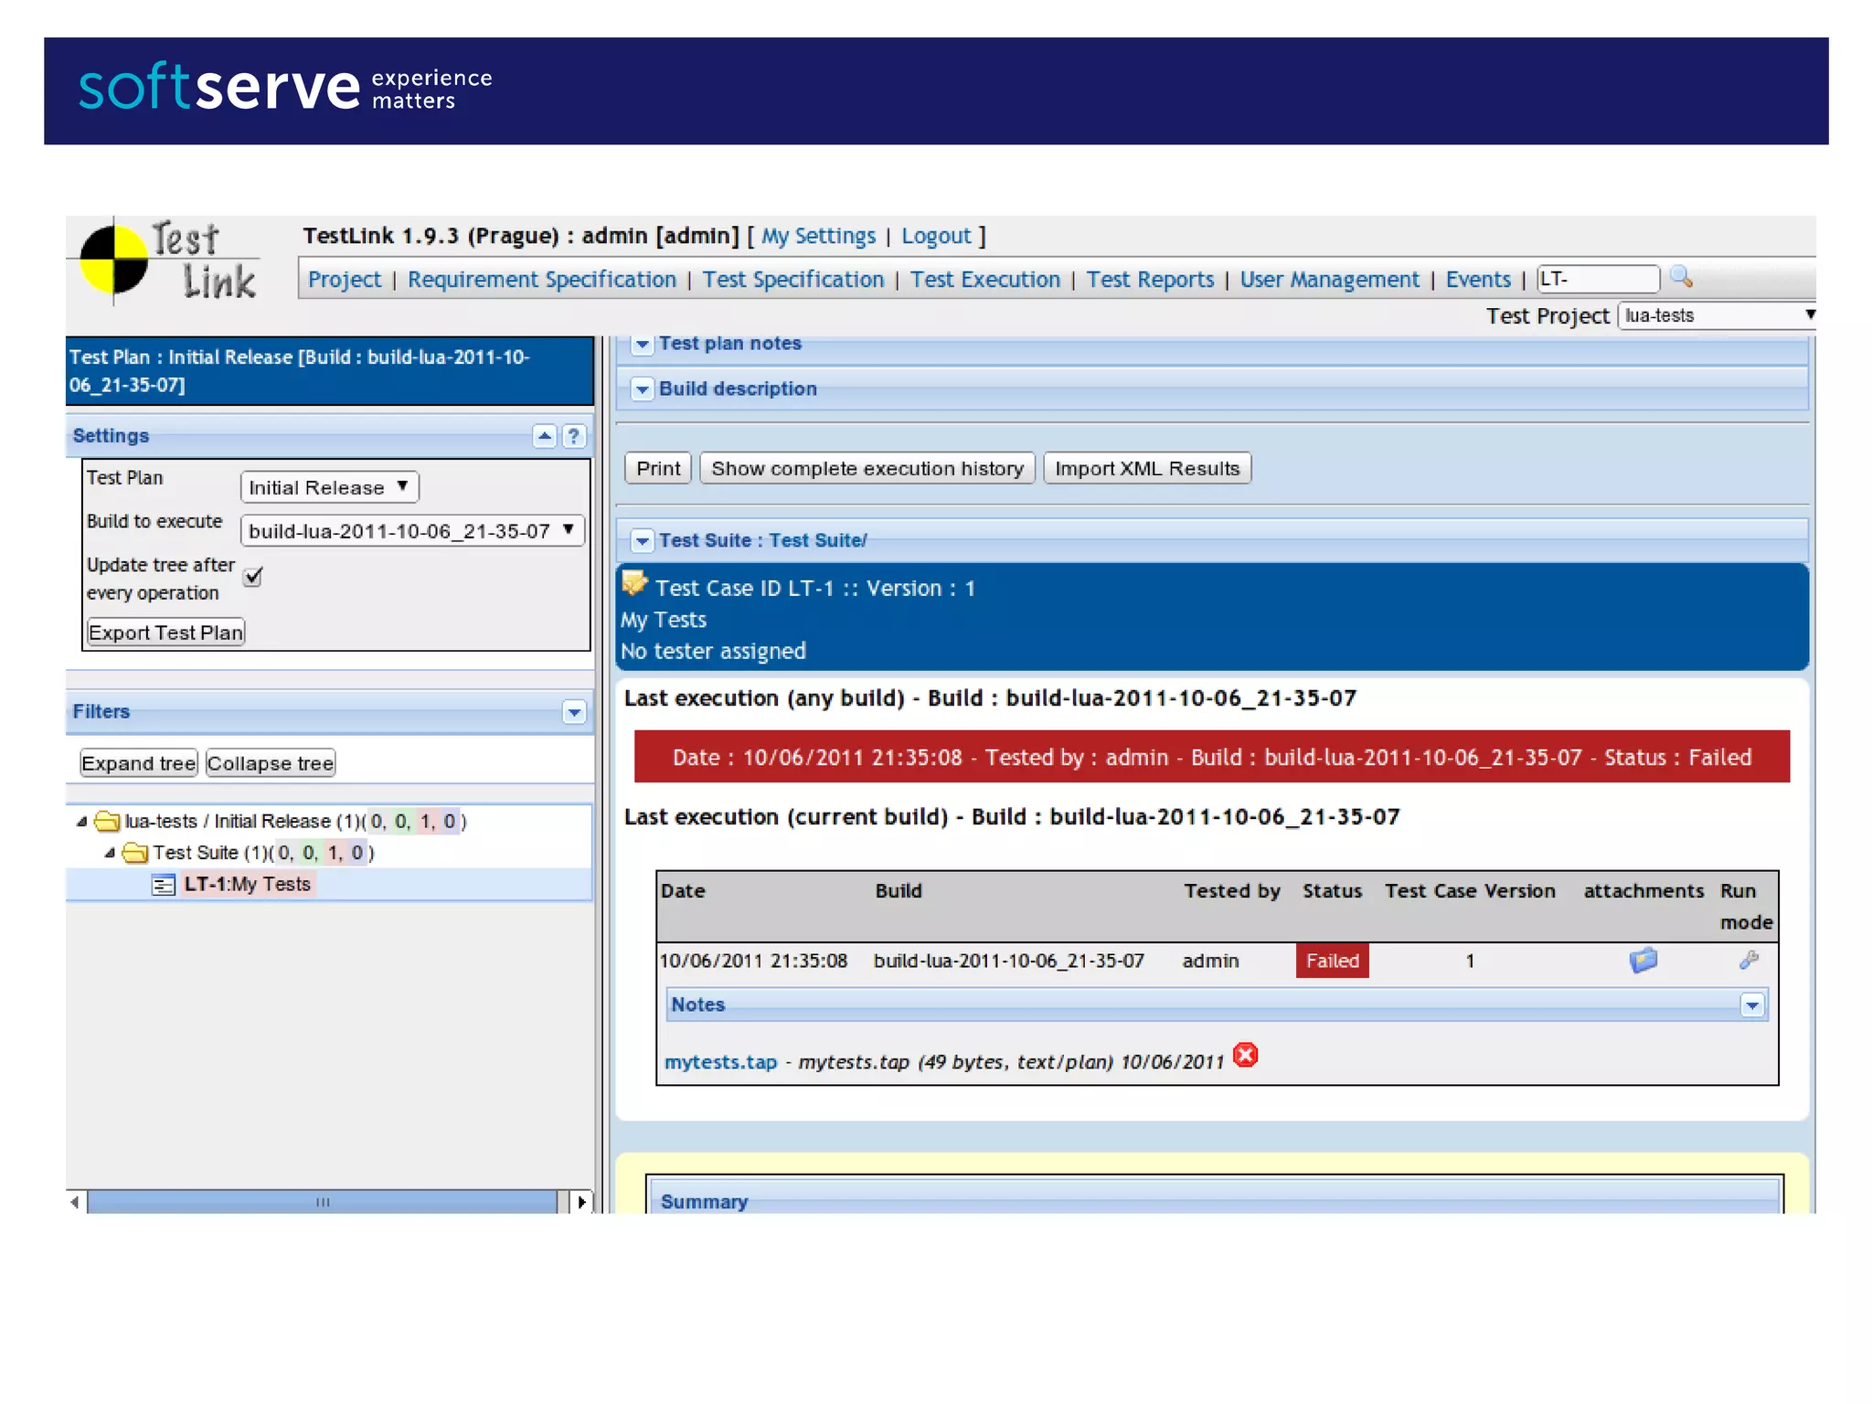
Task: Expand the Filters panel
Action: point(574,712)
